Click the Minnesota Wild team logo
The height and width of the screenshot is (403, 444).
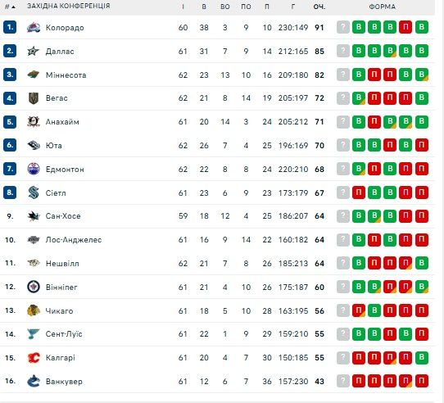(33, 75)
